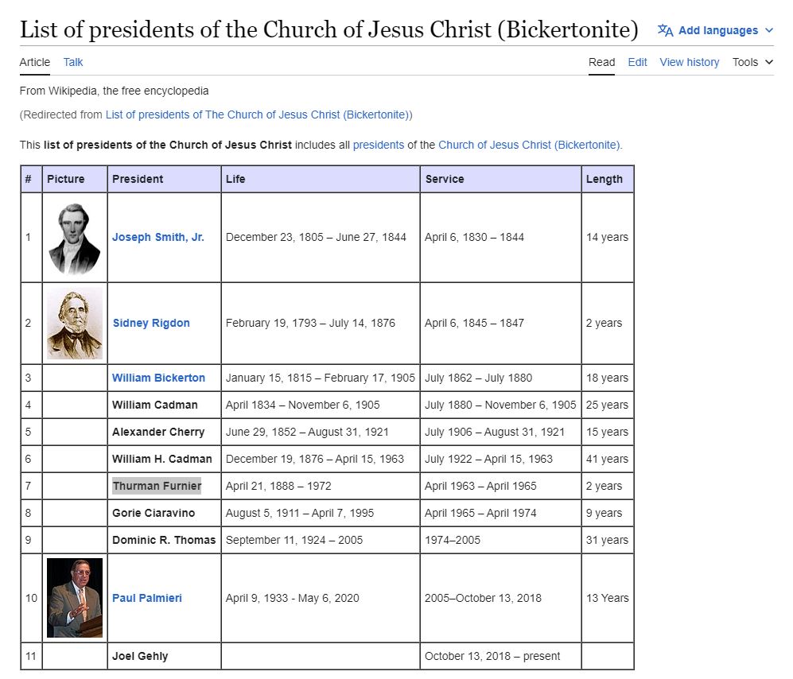Open Joseph Smith, Jr. portrait image
793x679 pixels.
coord(74,237)
